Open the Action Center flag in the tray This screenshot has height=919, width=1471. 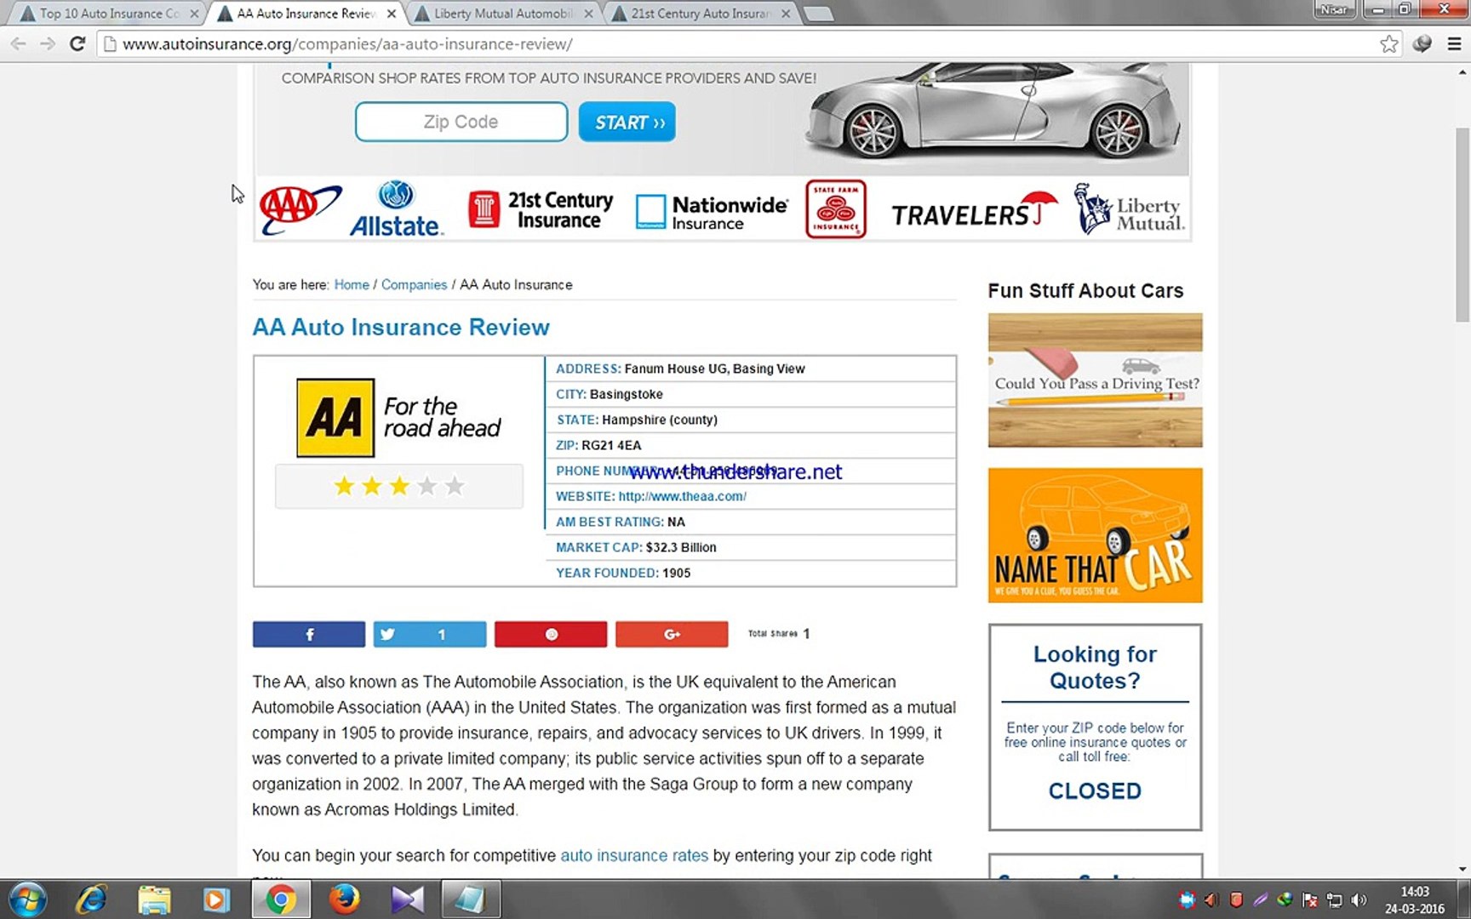(1310, 899)
